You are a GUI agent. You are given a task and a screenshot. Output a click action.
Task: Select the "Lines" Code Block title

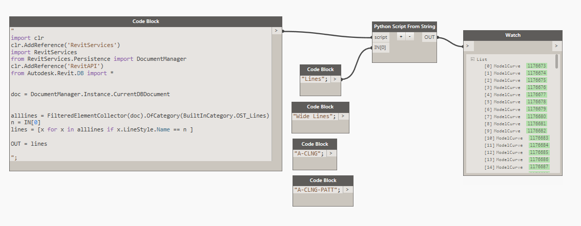point(321,70)
